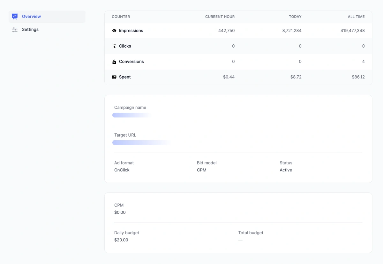Click the OnClick ad format value
This screenshot has height=264, width=383.
[122, 170]
